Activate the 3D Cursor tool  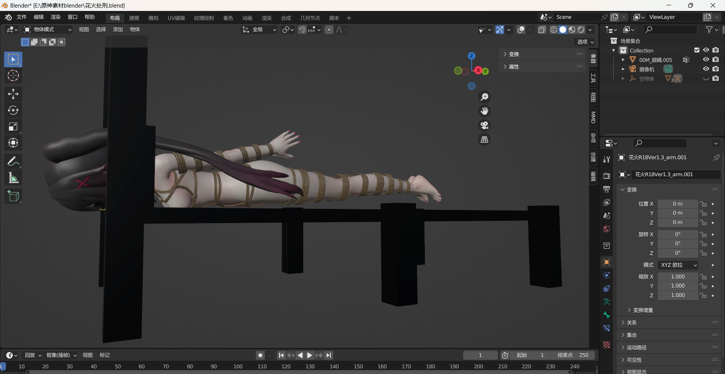pyautogui.click(x=13, y=76)
